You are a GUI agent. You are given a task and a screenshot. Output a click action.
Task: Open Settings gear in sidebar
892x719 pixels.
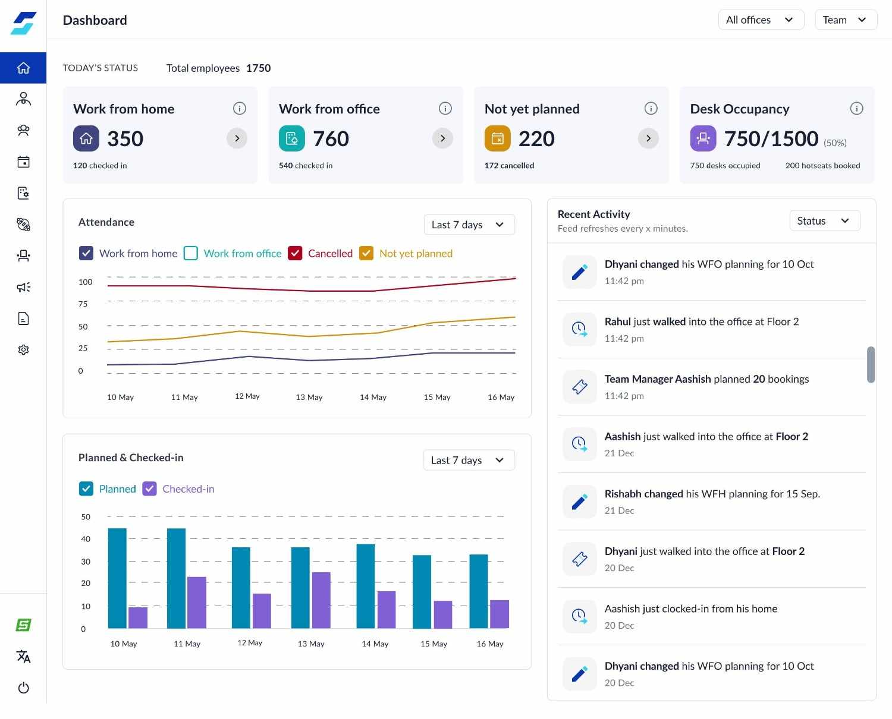23,350
